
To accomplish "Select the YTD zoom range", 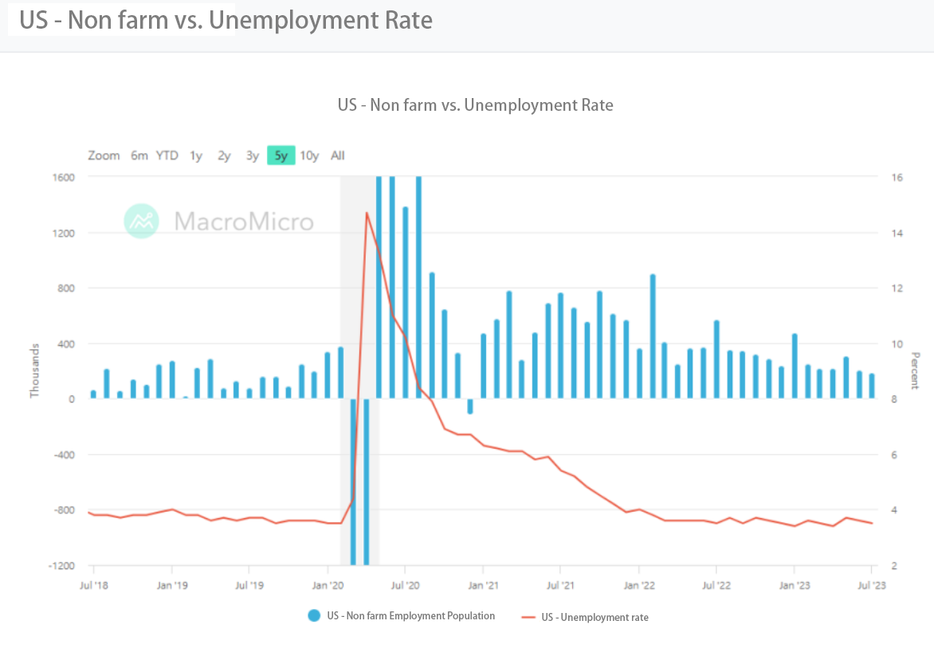I will coord(167,155).
